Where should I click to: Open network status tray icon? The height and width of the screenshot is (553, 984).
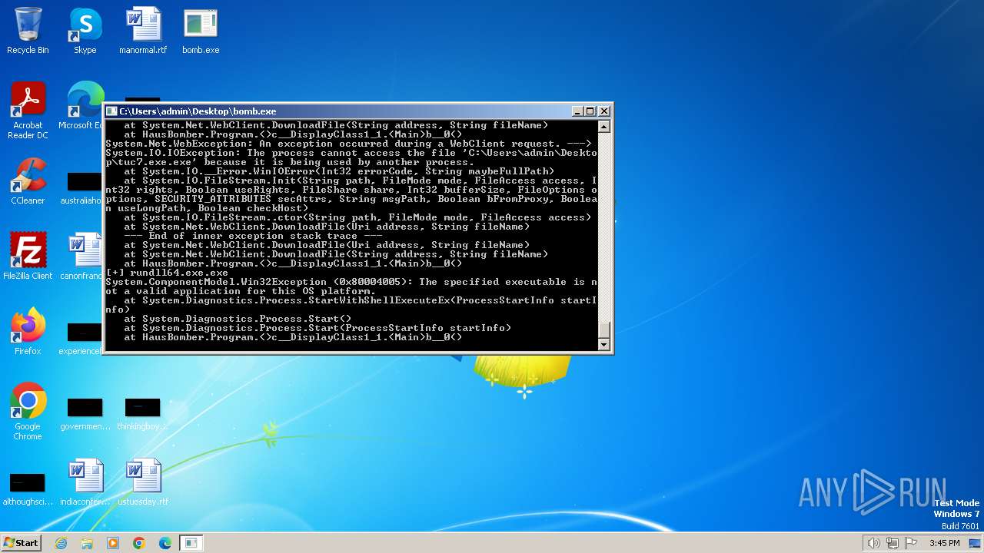tap(893, 543)
